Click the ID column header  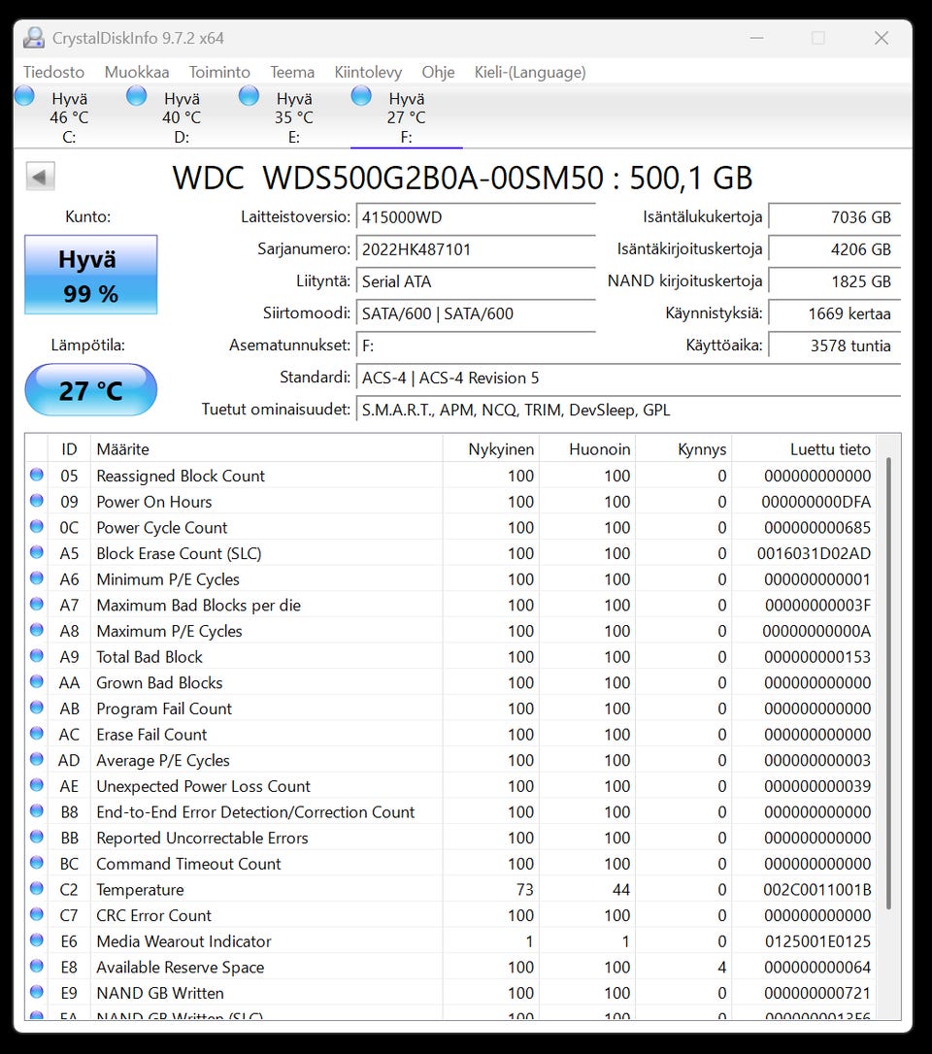69,449
